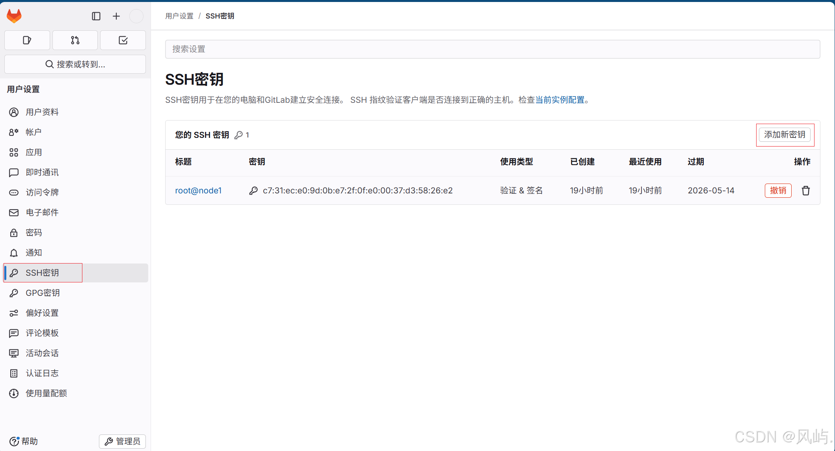Open the to-do list icon
The image size is (835, 451).
coord(123,40)
